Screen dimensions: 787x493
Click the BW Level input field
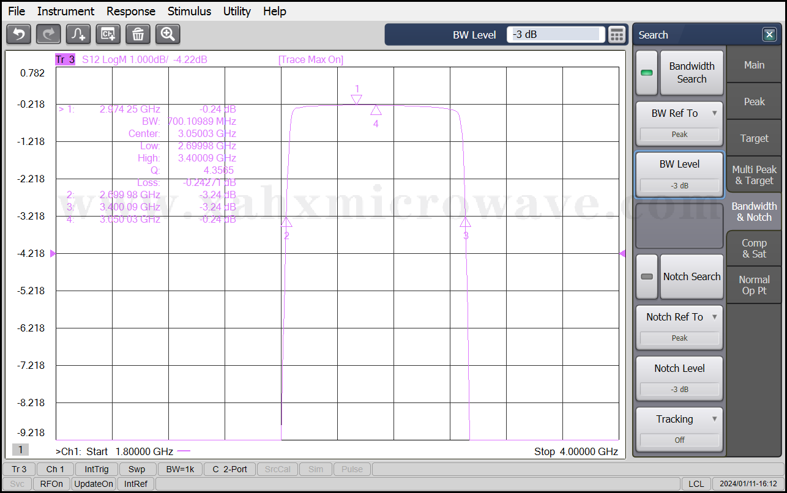pyautogui.click(x=555, y=35)
